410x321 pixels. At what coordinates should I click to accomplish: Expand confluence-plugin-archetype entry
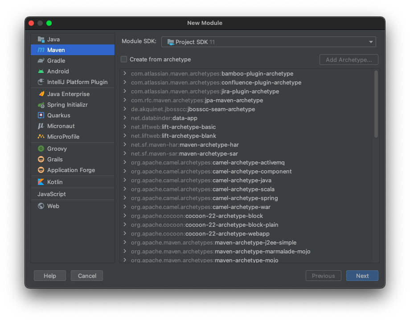[125, 82]
